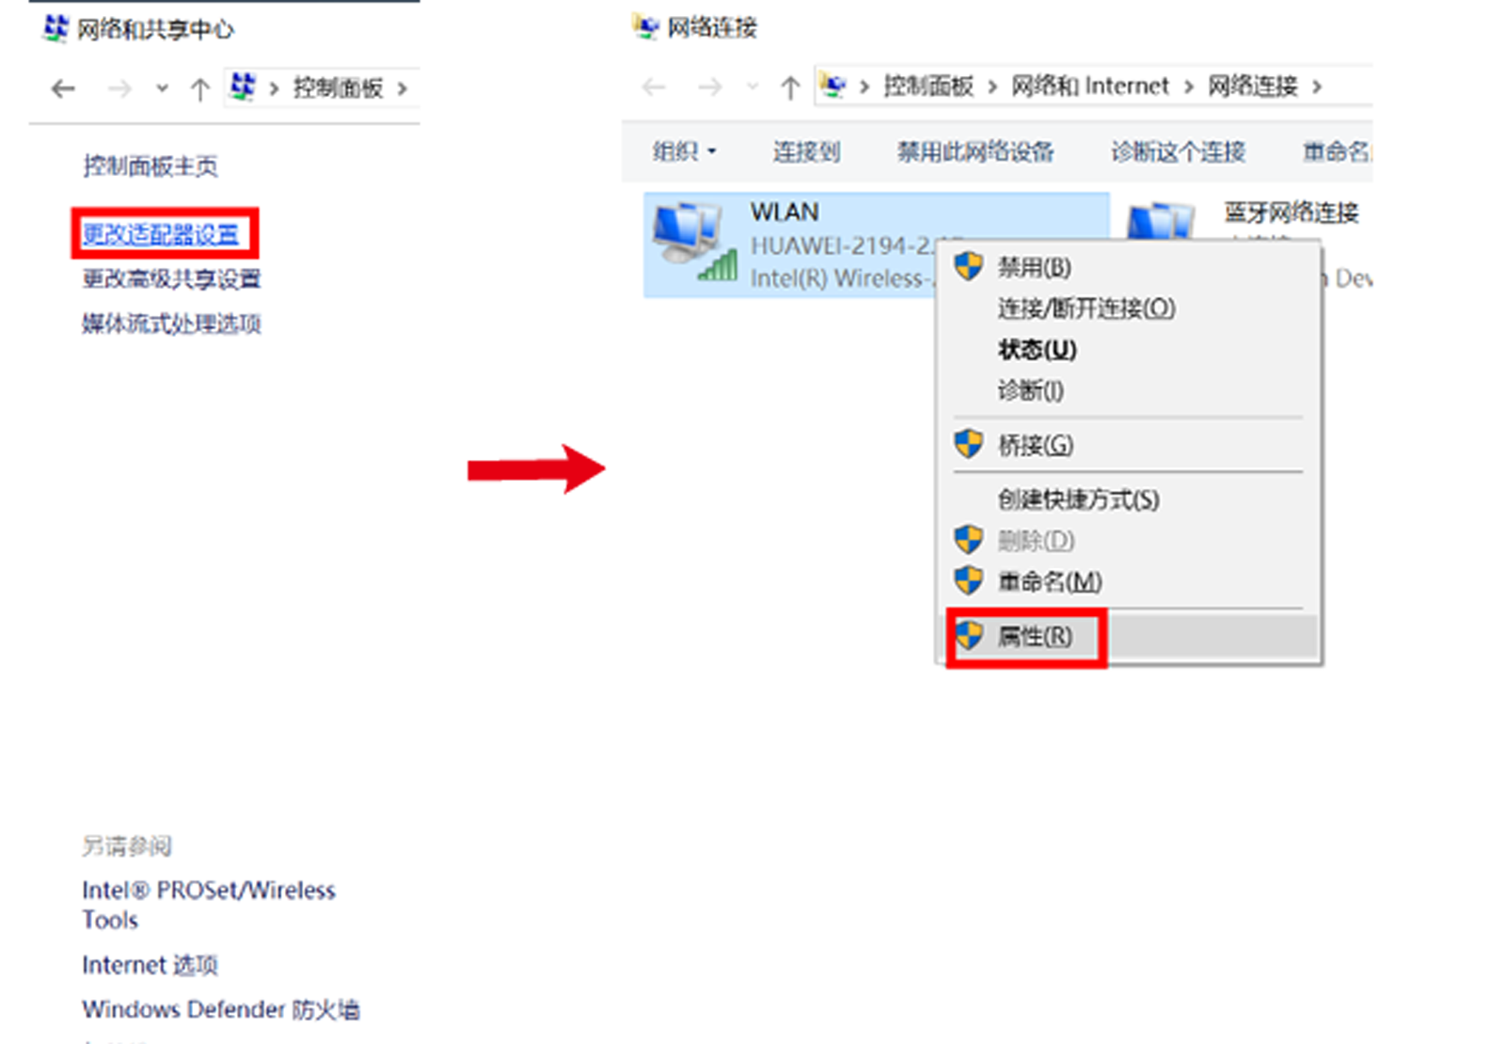Select the Bluetooth network connection icon
This screenshot has height=1044, width=1505.
[1161, 221]
